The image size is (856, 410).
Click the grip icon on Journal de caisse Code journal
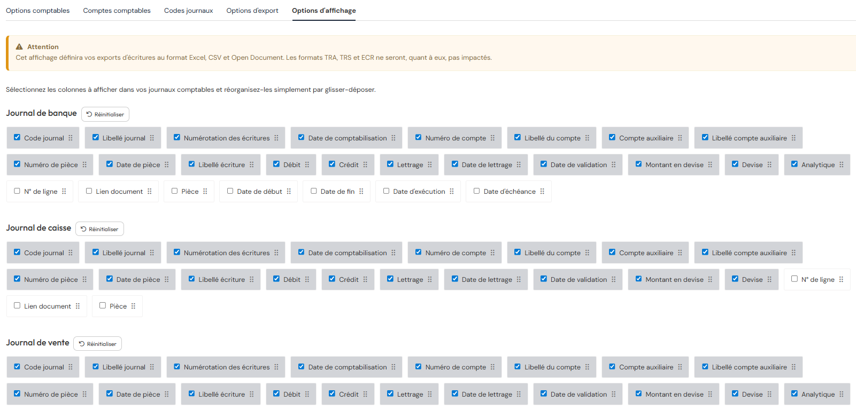coord(70,253)
